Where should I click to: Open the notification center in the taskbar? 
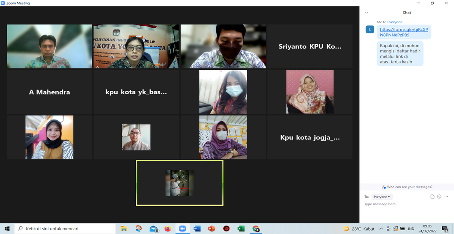coord(446,229)
